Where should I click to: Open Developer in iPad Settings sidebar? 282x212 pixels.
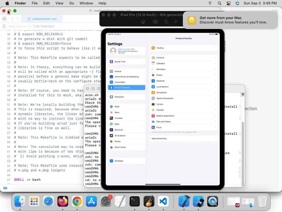click(127, 161)
